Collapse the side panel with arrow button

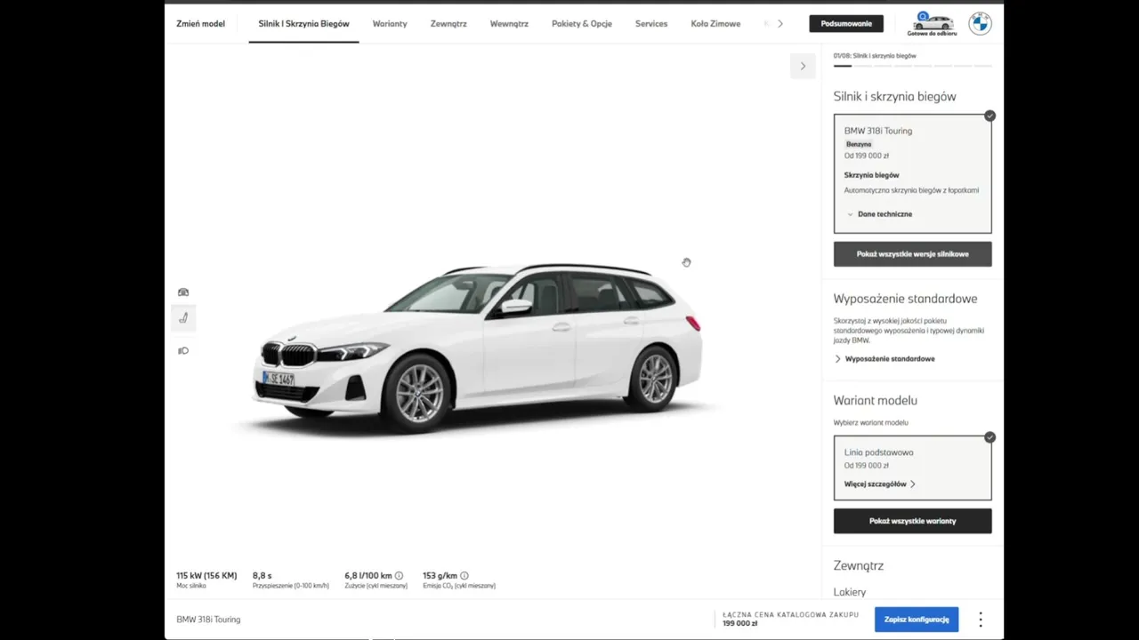pyautogui.click(x=803, y=66)
